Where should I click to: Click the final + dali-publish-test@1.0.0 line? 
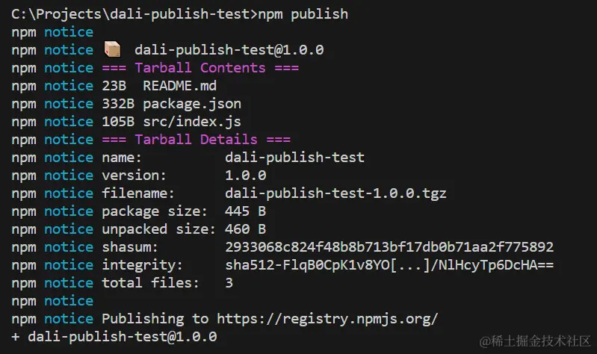click(x=114, y=337)
